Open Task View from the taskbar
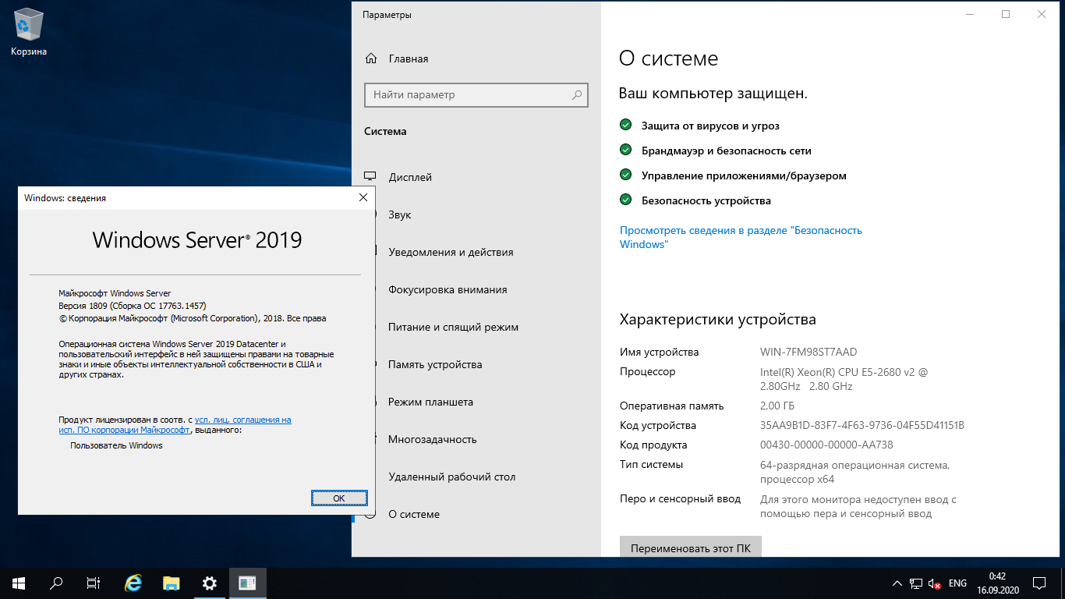 pos(94,583)
